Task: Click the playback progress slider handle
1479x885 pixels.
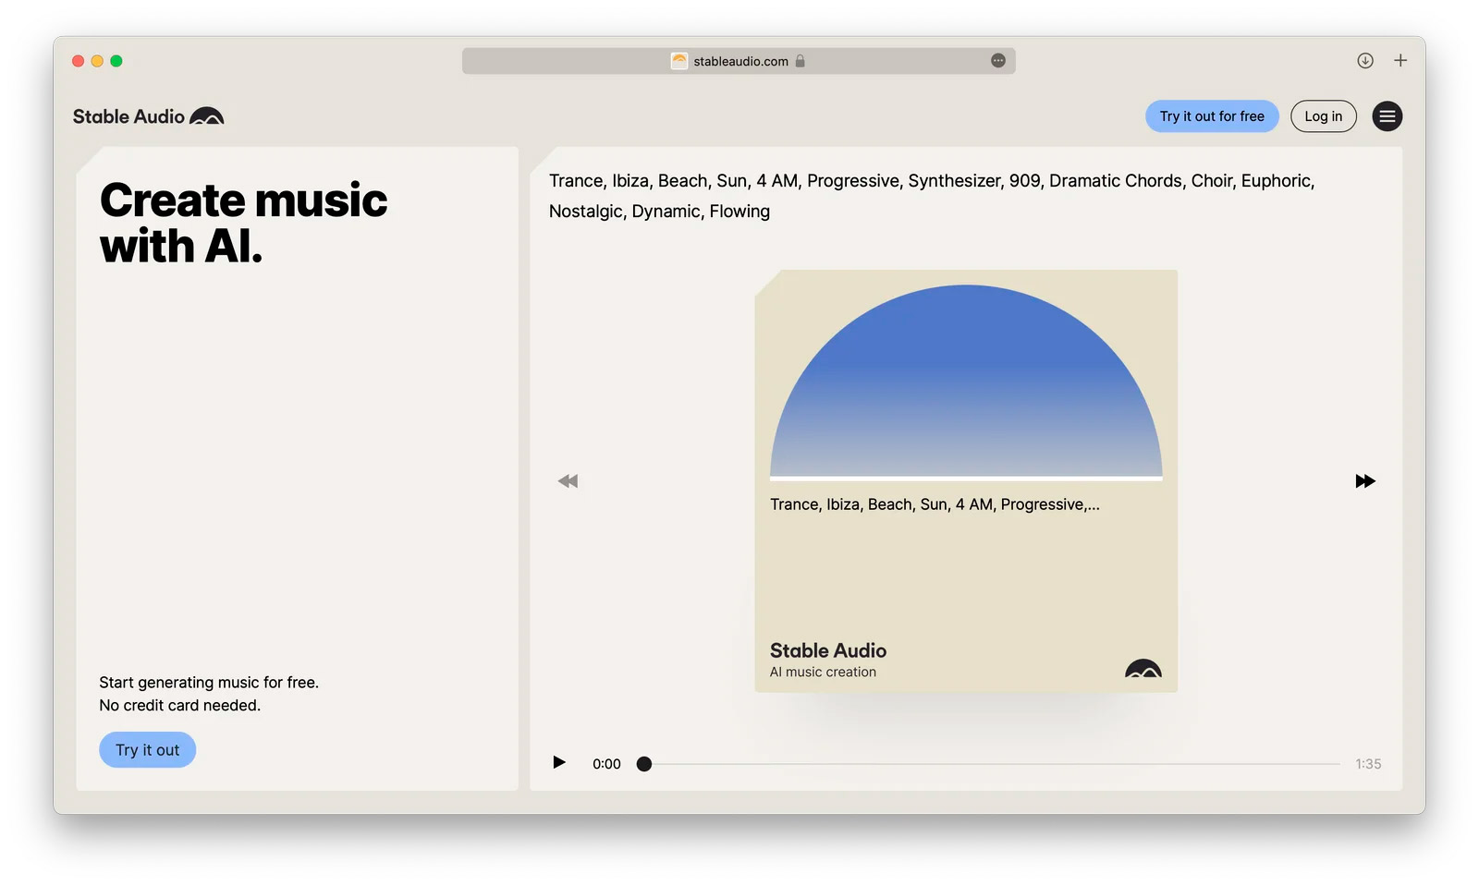Action: point(644,764)
